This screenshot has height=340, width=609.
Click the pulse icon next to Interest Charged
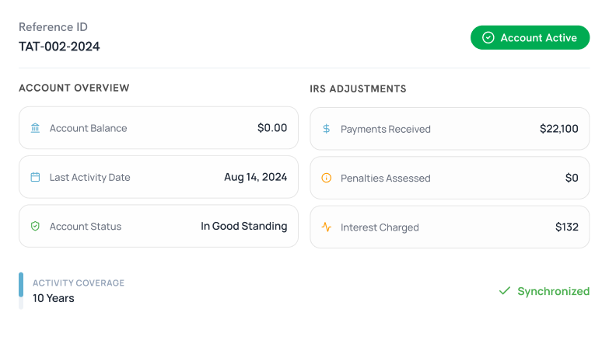327,227
